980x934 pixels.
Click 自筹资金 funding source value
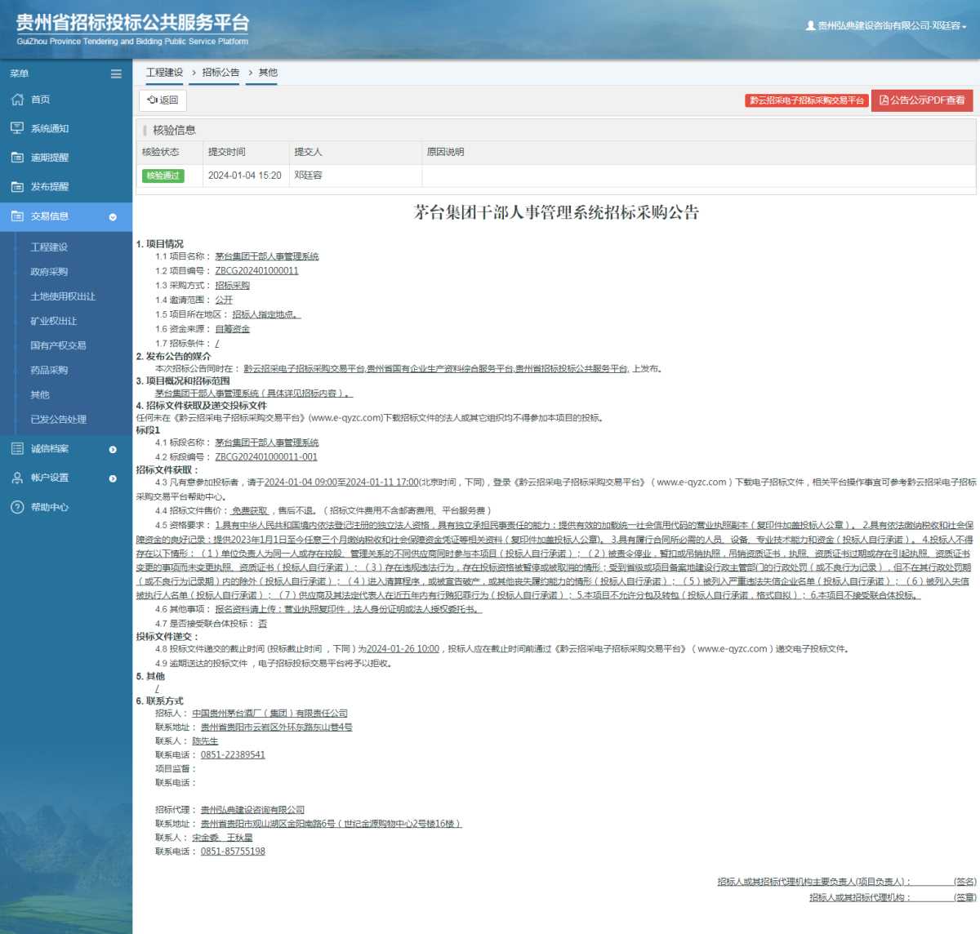(233, 329)
